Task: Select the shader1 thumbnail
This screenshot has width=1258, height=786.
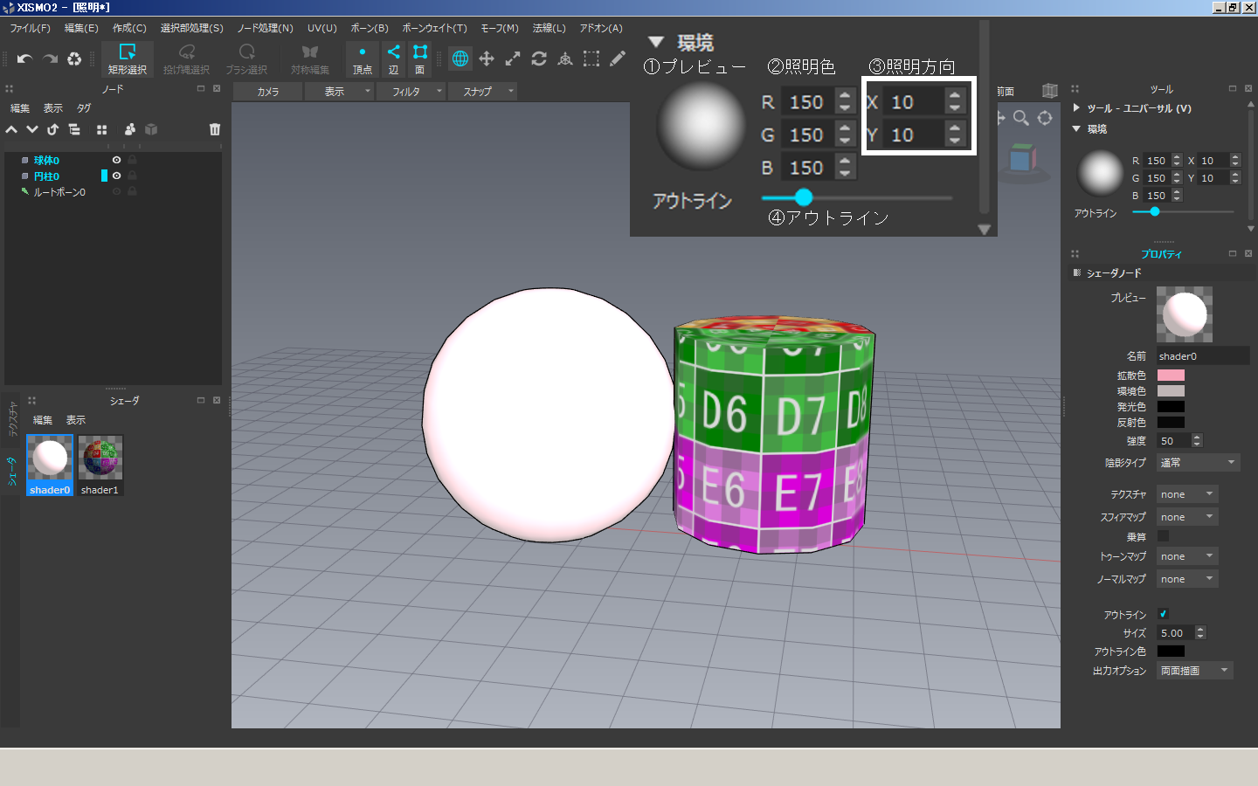Action: 100,465
